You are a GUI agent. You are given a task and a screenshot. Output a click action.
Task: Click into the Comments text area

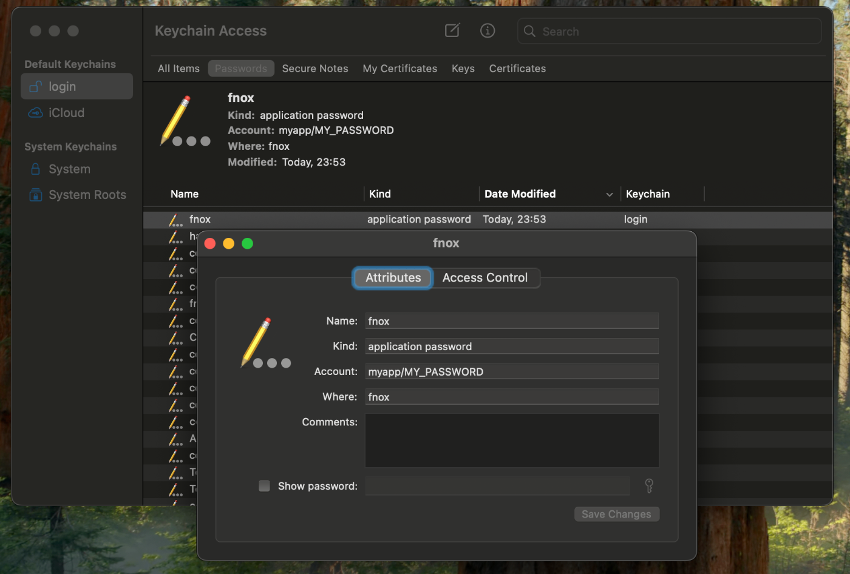(512, 441)
